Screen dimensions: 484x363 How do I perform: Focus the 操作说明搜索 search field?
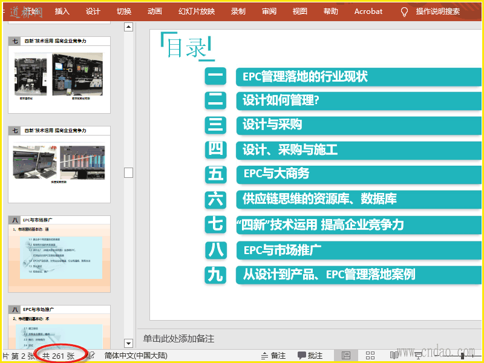(x=437, y=11)
